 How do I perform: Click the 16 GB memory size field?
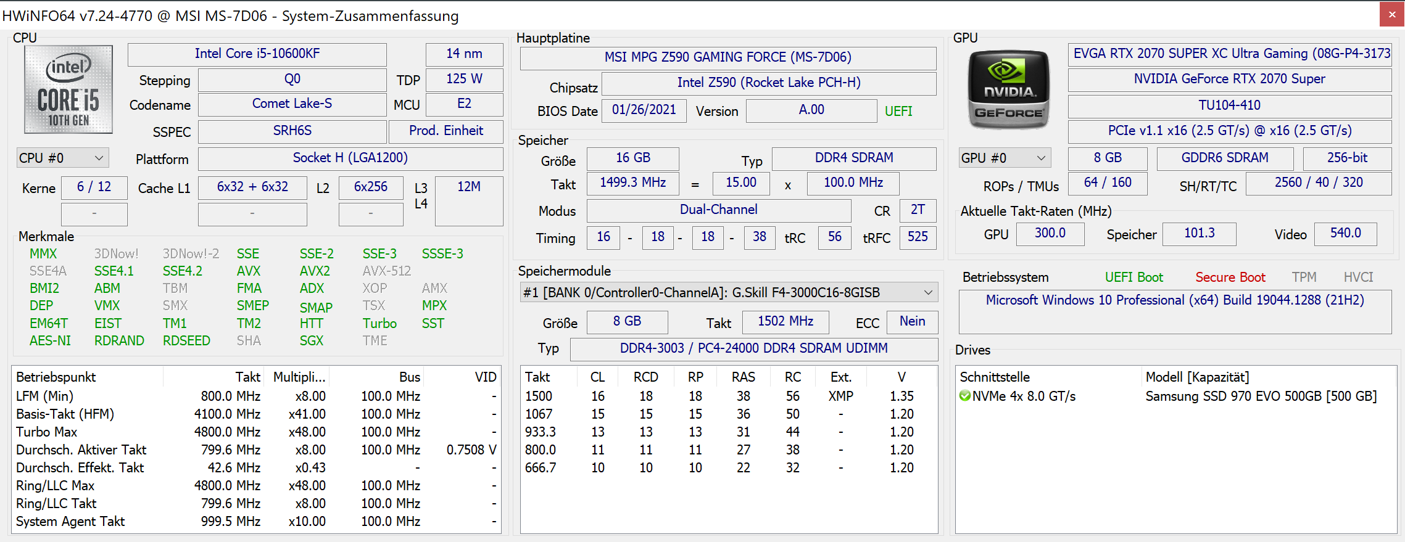point(633,158)
